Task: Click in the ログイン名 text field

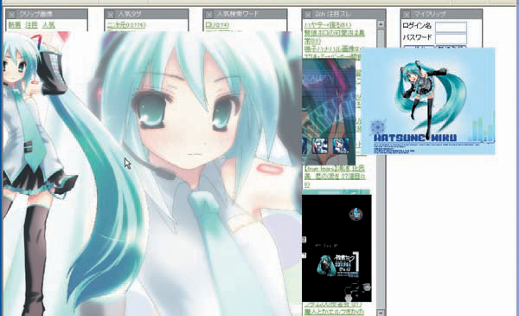Action: 451,27
